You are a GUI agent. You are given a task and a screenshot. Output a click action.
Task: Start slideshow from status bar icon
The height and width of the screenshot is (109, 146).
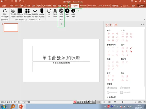click(115, 102)
